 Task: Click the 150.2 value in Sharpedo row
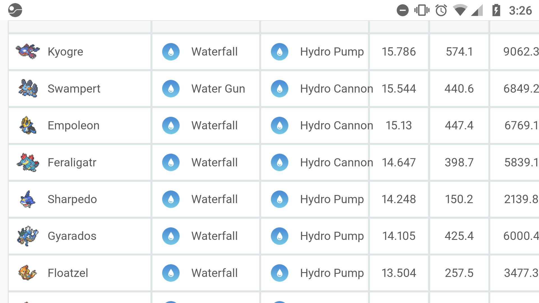459,199
